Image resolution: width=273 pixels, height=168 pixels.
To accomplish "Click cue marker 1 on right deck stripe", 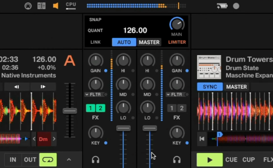I will (x=219, y=134).
